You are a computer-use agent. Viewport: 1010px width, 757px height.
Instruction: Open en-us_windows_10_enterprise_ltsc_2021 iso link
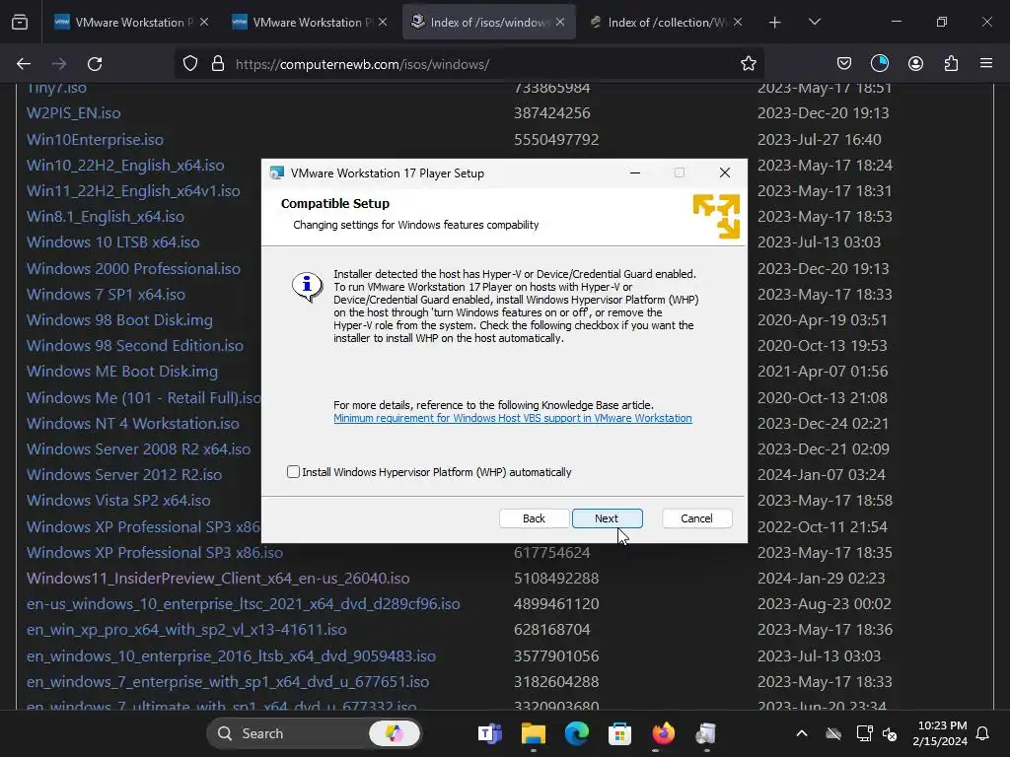point(244,604)
